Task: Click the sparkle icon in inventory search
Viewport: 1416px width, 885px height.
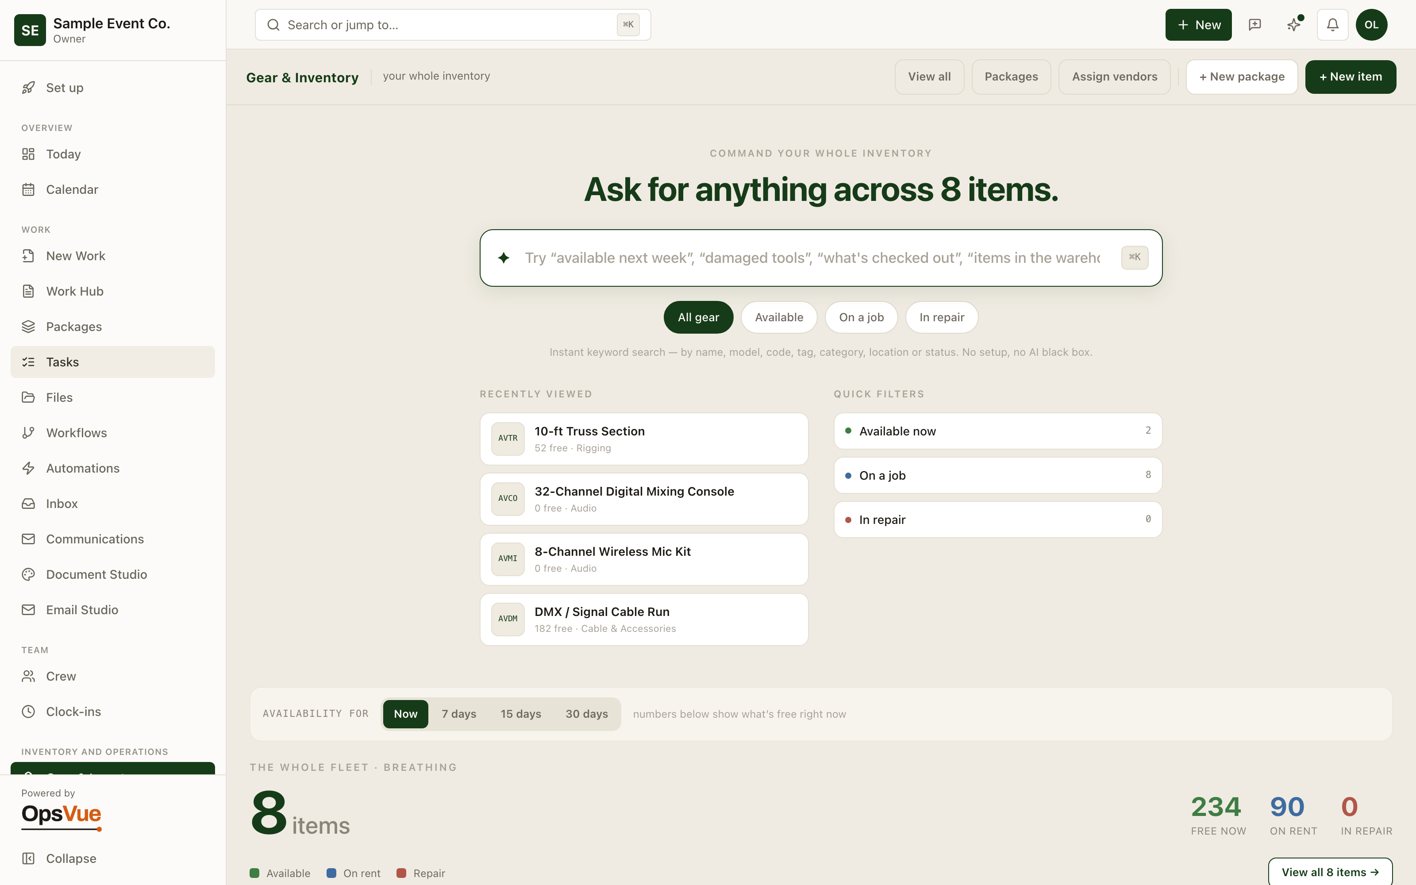Action: 504,258
